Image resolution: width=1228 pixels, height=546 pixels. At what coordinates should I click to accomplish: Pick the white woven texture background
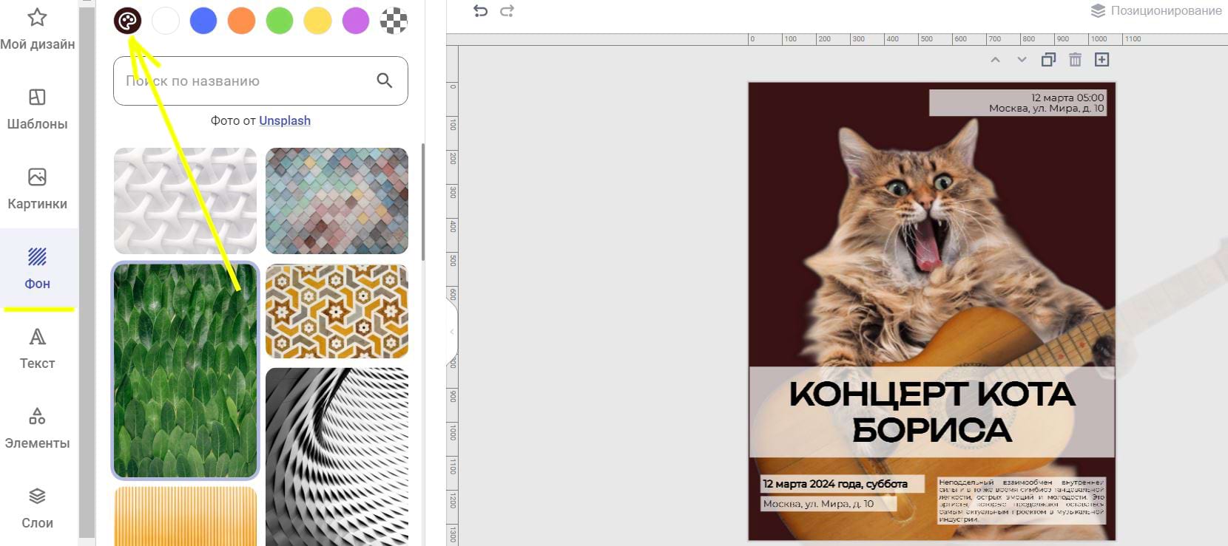[185, 200]
